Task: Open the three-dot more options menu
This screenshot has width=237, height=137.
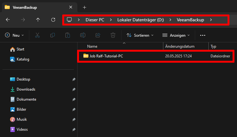Action: pyautogui.click(x=203, y=35)
